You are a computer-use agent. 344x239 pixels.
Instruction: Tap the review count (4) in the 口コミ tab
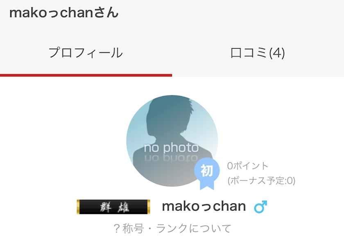pyautogui.click(x=277, y=53)
